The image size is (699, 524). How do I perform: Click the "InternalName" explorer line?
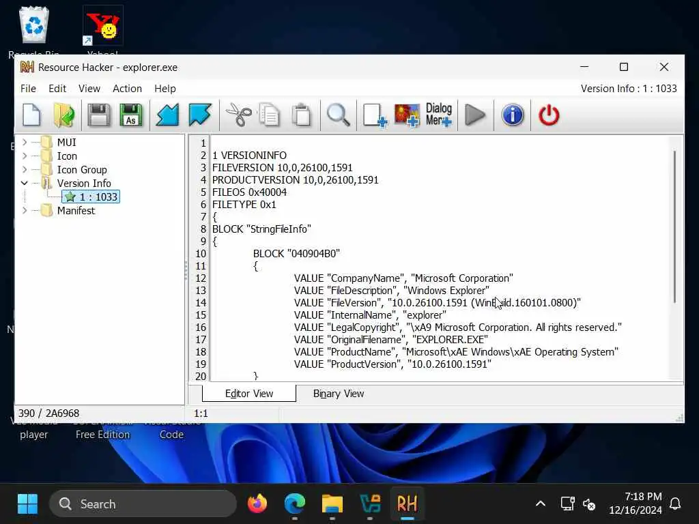pyautogui.click(x=370, y=315)
